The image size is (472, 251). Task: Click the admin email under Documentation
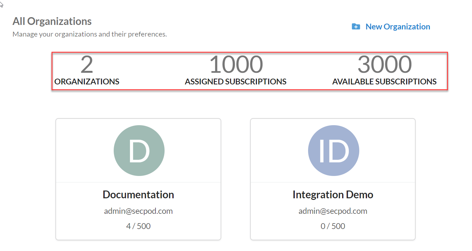pyautogui.click(x=138, y=211)
